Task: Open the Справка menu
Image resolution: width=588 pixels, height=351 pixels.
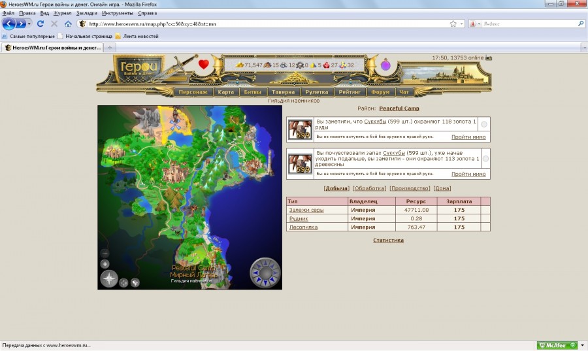Action: pyautogui.click(x=148, y=13)
